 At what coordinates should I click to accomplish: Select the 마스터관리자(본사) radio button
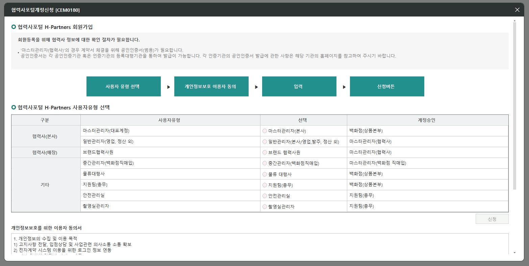click(x=265, y=131)
